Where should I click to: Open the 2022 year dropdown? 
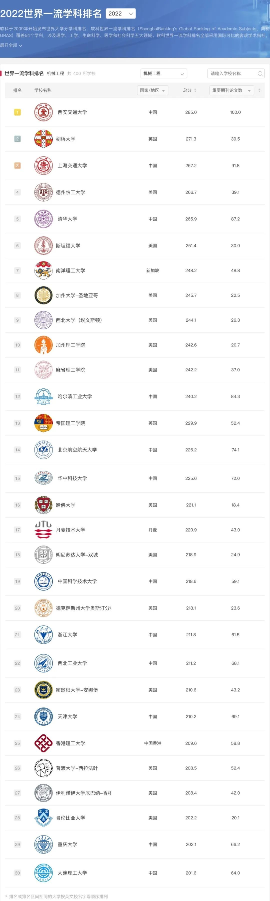coord(121,14)
